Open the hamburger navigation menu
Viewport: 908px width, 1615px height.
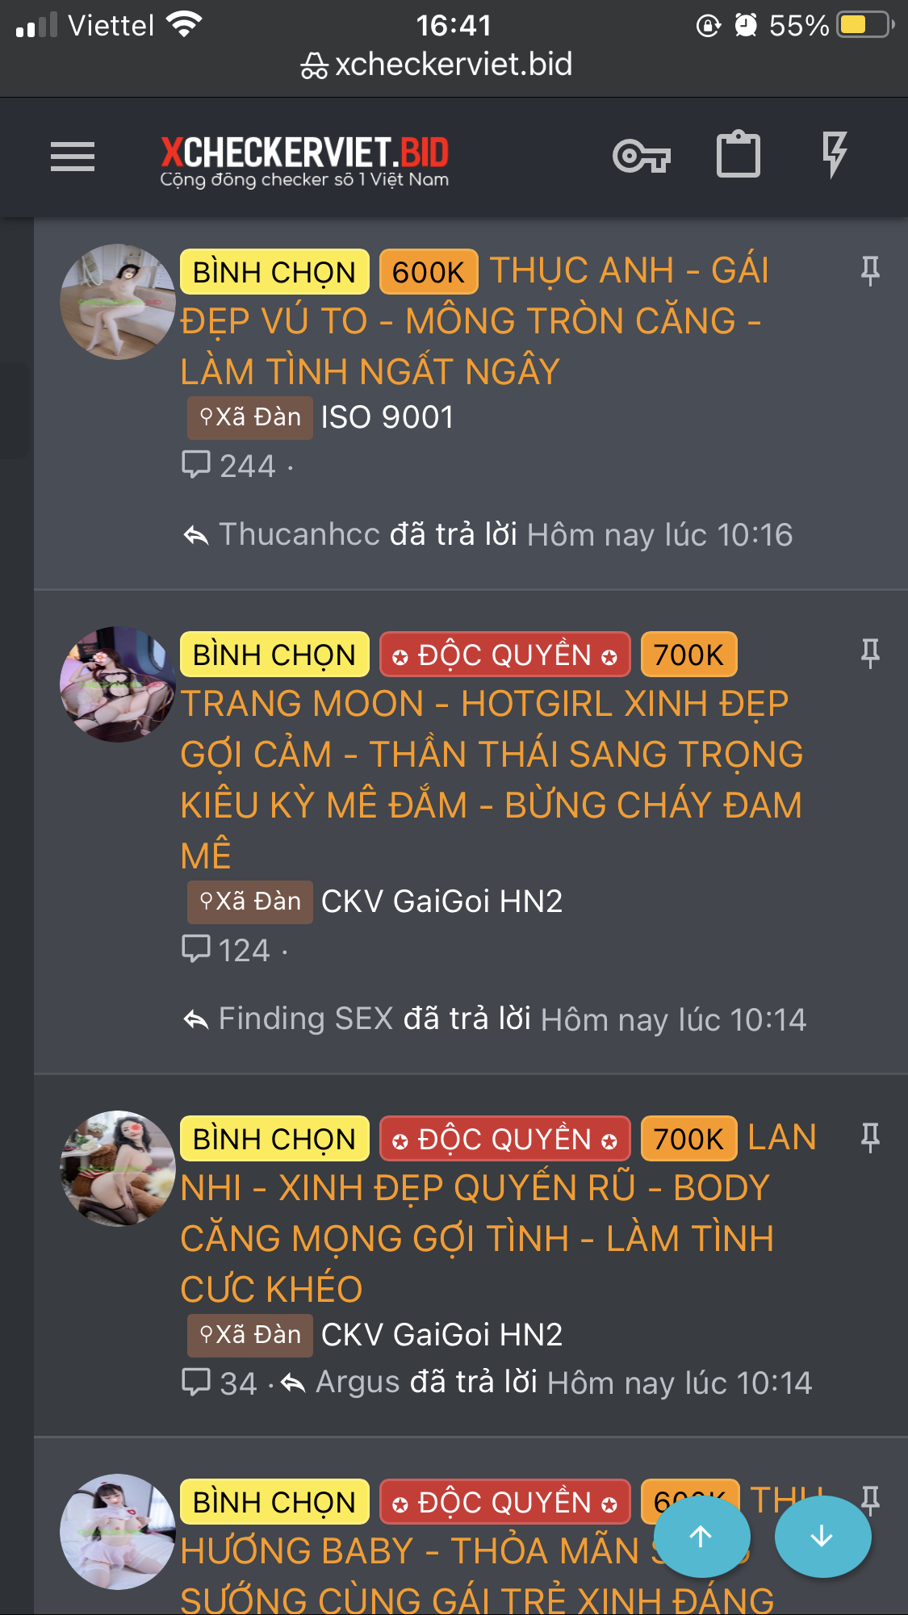point(73,156)
